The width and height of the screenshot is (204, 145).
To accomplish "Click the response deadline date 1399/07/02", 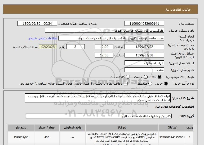I will pyautogui.click(x=144, y=47).
